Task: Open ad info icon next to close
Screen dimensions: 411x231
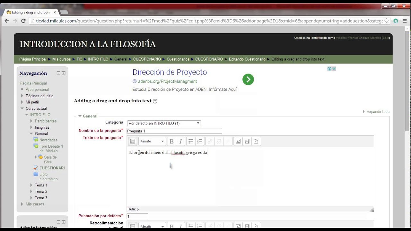Action: 329,69
